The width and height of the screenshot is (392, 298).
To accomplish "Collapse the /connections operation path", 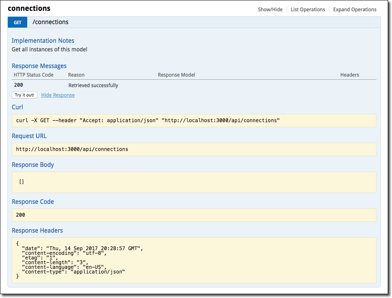I will (51, 22).
